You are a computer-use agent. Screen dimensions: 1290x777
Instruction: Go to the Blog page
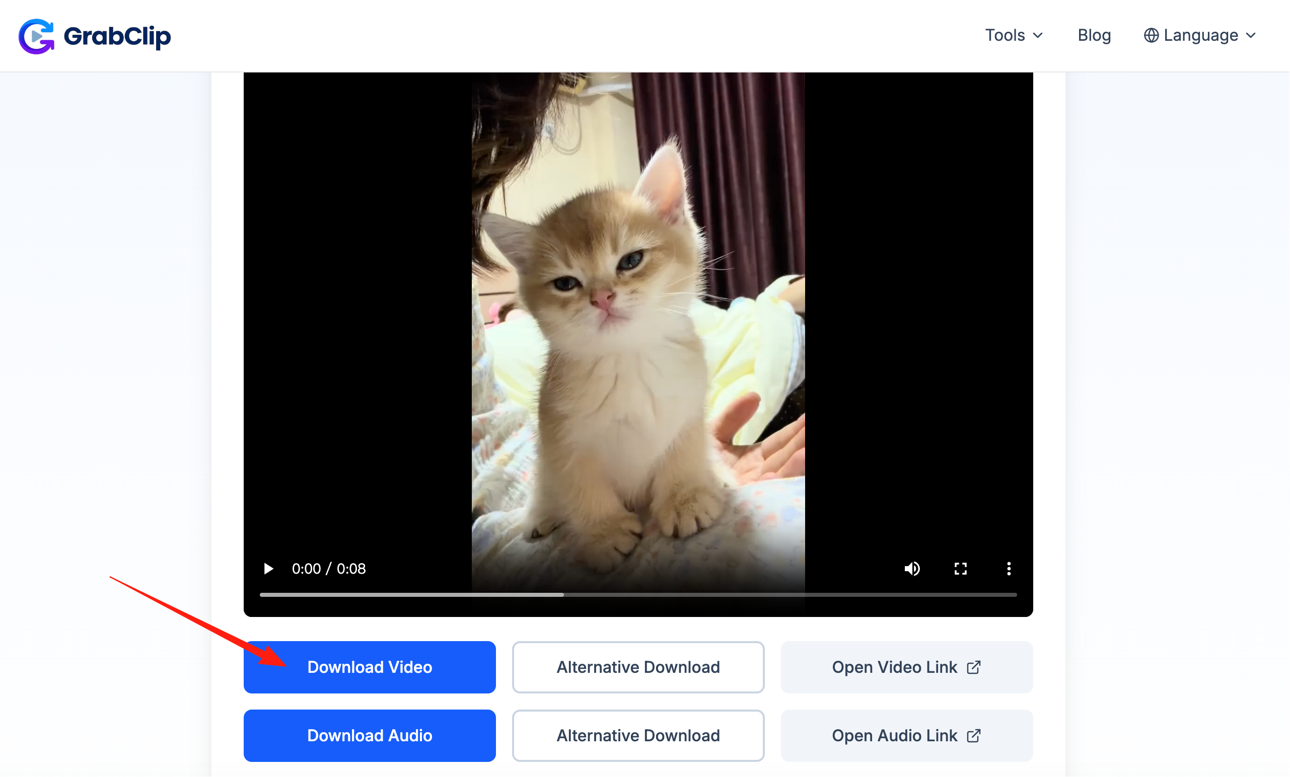coord(1094,36)
